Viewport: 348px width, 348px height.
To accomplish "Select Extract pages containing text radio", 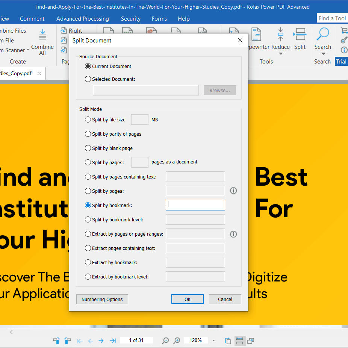I will click(x=88, y=248).
